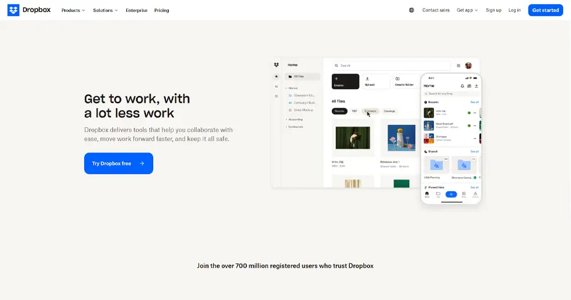Select the Drawings filter chip

pyautogui.click(x=389, y=111)
